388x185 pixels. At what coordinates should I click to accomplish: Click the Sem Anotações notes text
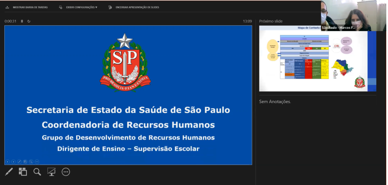(x=275, y=101)
